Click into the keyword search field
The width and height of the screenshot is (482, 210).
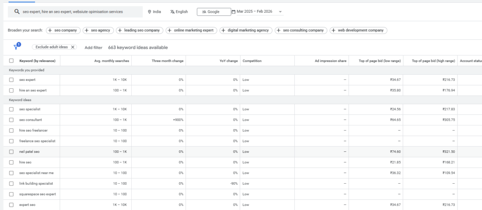75,12
